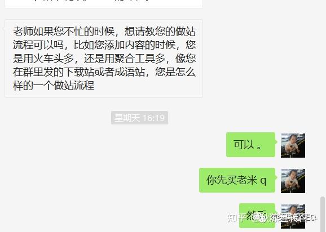Click the text "流程可以吗" in the message
This screenshot has width=326, height=232.
[38, 45]
